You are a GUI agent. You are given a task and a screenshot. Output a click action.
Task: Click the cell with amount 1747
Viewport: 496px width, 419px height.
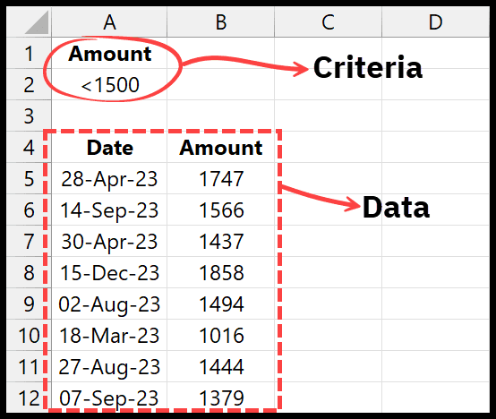tap(221, 178)
